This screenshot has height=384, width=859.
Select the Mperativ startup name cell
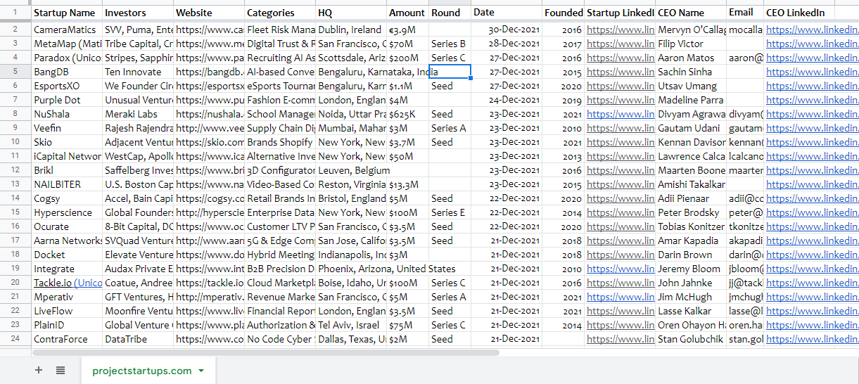coord(67,297)
